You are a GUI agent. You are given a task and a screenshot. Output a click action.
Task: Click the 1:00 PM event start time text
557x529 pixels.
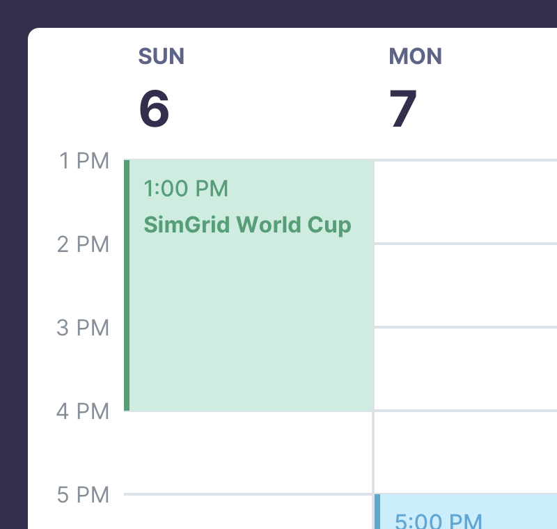[x=186, y=188]
